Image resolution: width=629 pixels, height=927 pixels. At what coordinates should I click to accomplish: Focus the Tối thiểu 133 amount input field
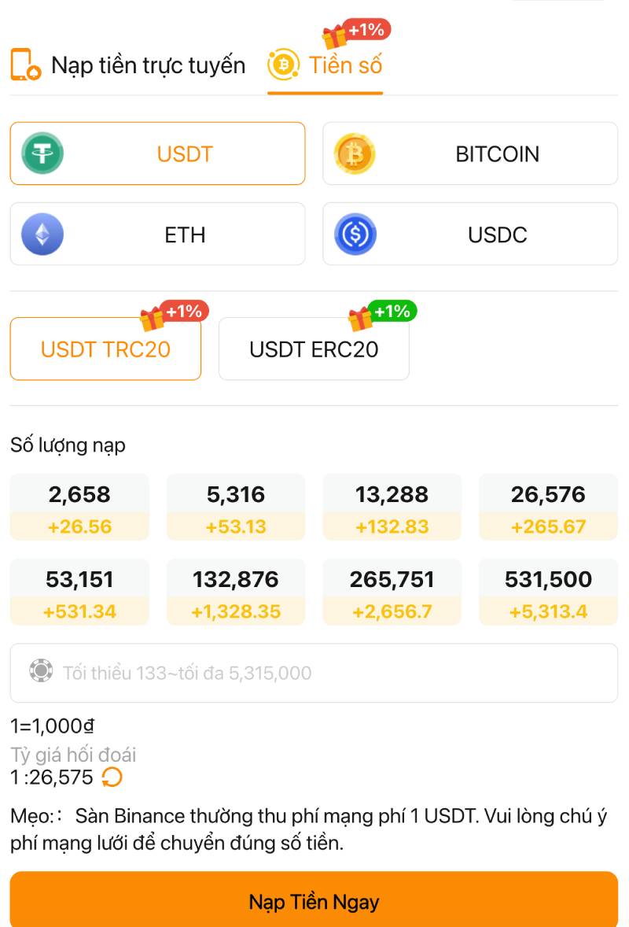tap(330, 673)
